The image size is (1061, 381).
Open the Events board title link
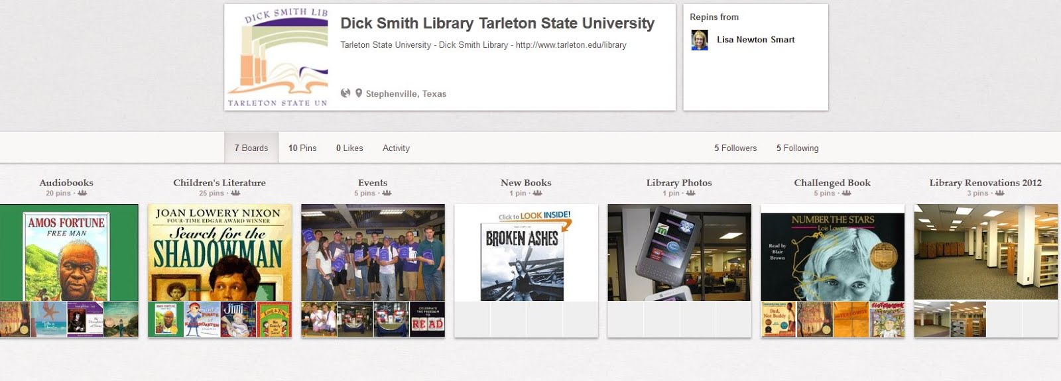(x=373, y=183)
